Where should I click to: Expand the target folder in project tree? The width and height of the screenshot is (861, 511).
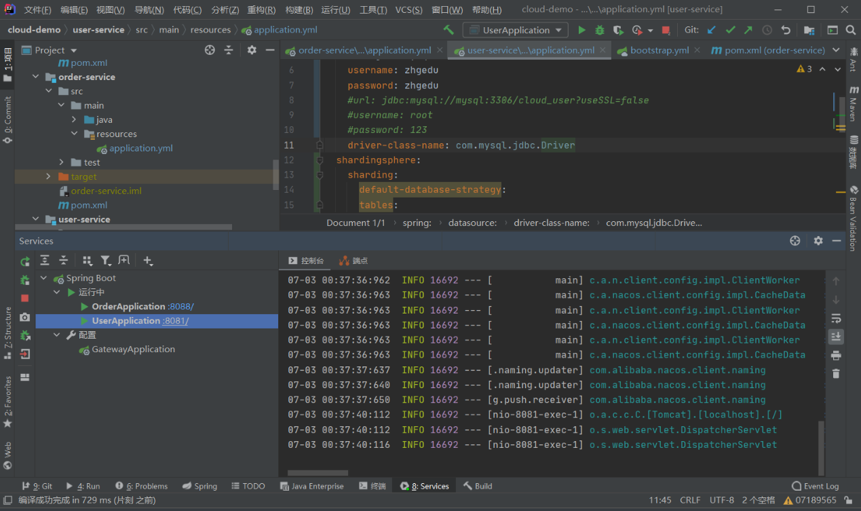click(48, 176)
